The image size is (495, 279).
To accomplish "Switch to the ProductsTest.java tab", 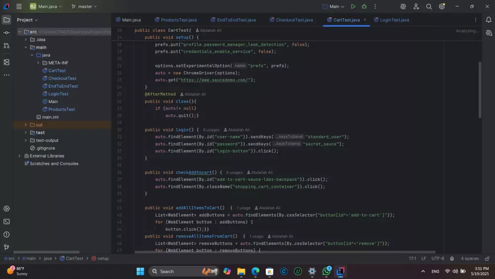I will (176, 20).
